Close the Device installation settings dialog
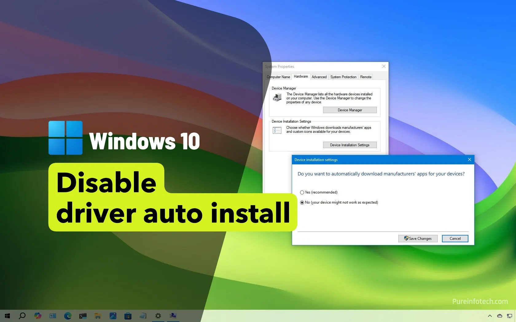 469,159
